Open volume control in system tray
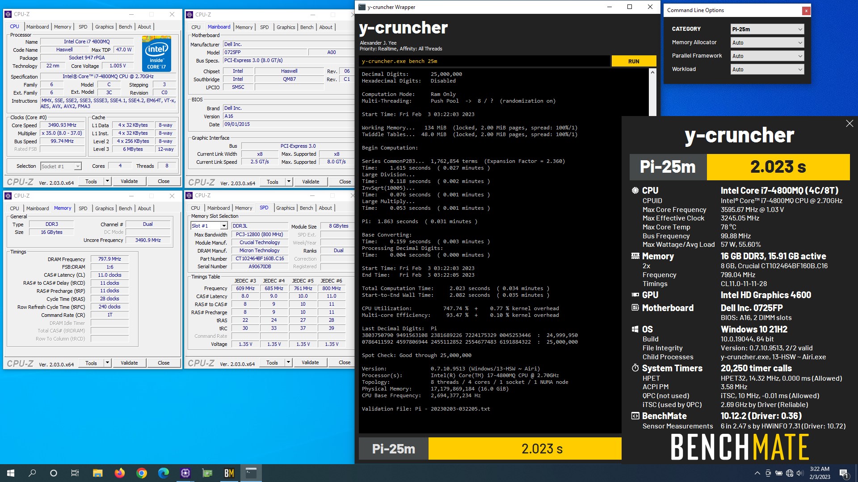 click(800, 473)
